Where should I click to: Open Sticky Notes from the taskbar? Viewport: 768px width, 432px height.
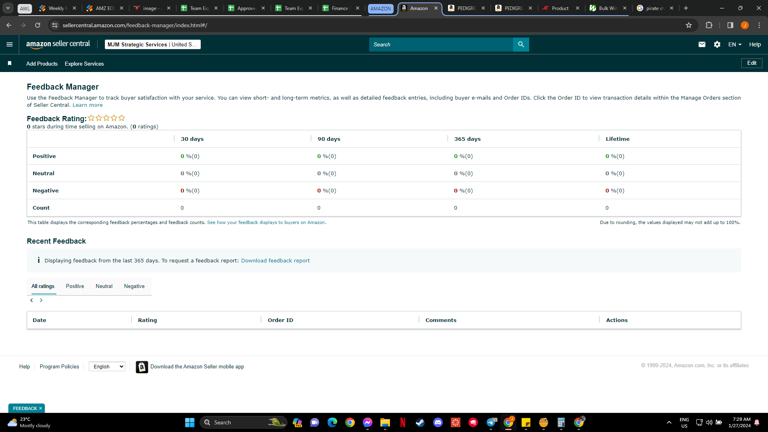tap(526, 422)
